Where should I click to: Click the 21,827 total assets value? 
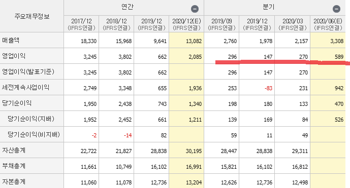click(x=123, y=151)
